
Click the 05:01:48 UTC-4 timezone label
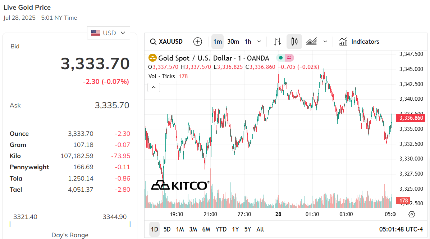pos(401,229)
